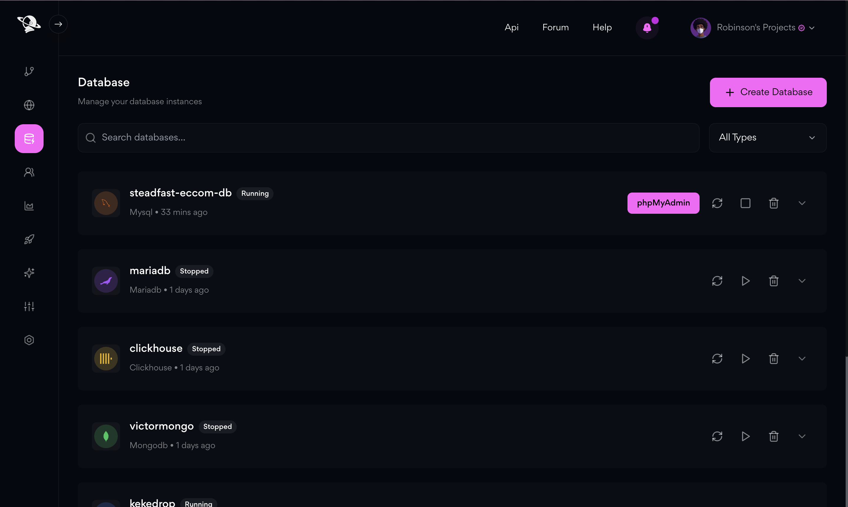Open All Types filter dropdown
The image size is (848, 507).
pos(767,138)
